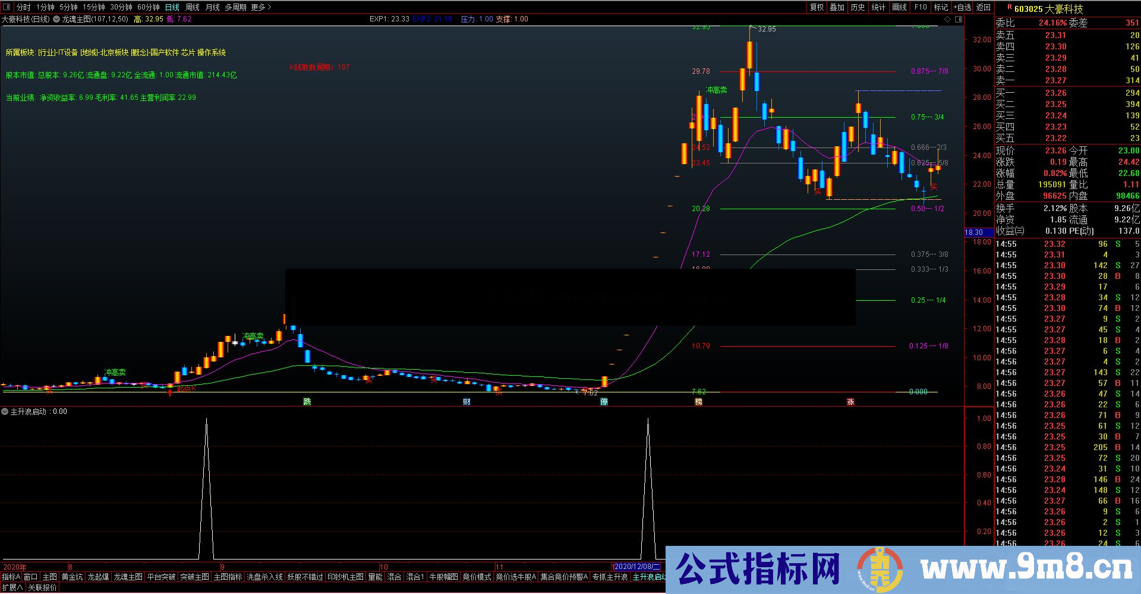The image size is (1141, 594).
Task: Open the 窗口 window options
Action: 32,577
